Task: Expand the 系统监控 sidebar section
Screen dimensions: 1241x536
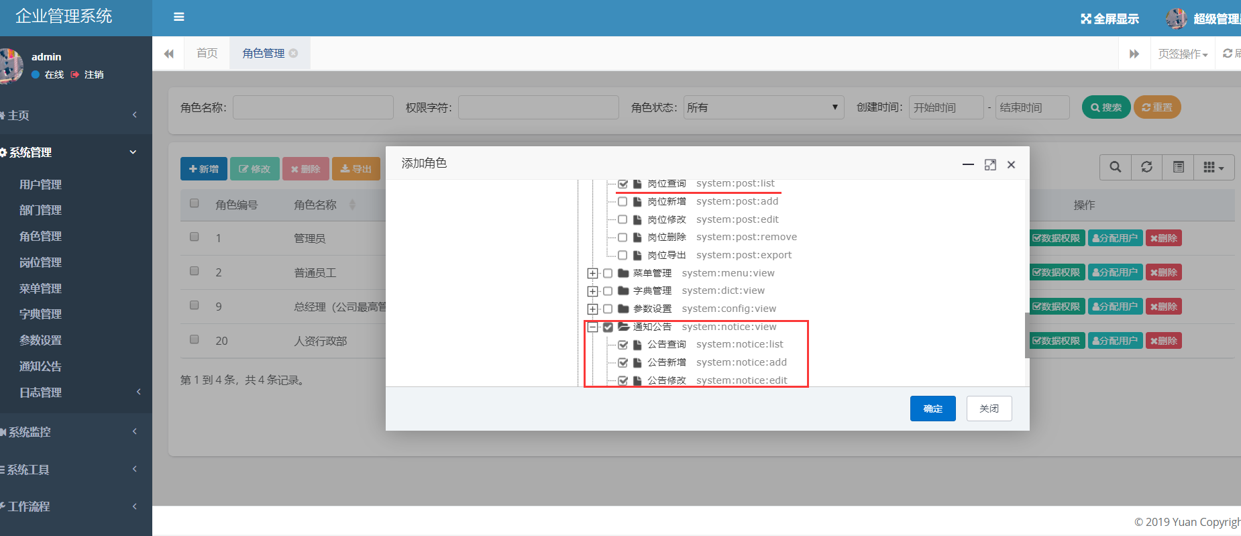Action: pos(76,432)
